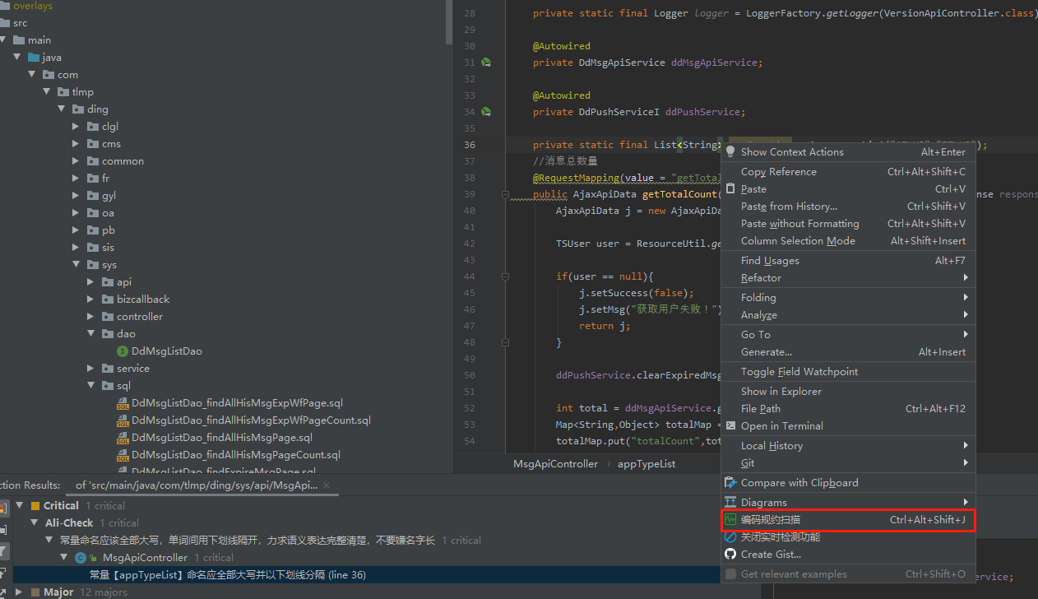Select Paste without Formatting

(x=848, y=224)
